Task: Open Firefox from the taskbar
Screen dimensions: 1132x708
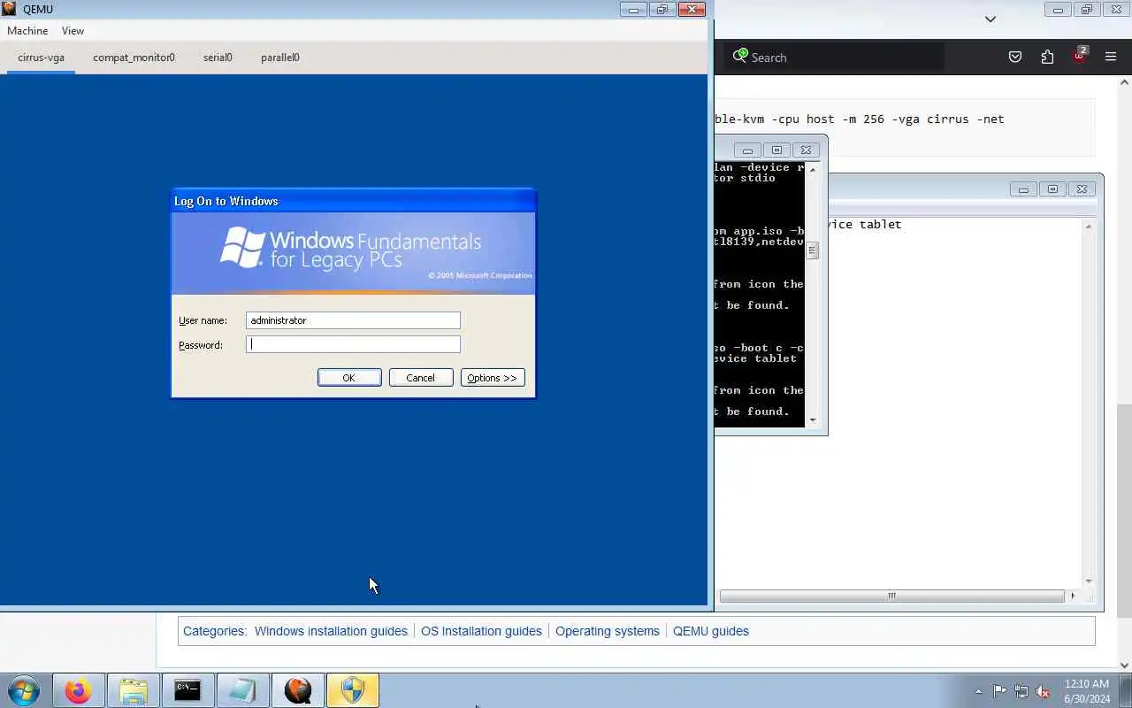Action: 78,690
